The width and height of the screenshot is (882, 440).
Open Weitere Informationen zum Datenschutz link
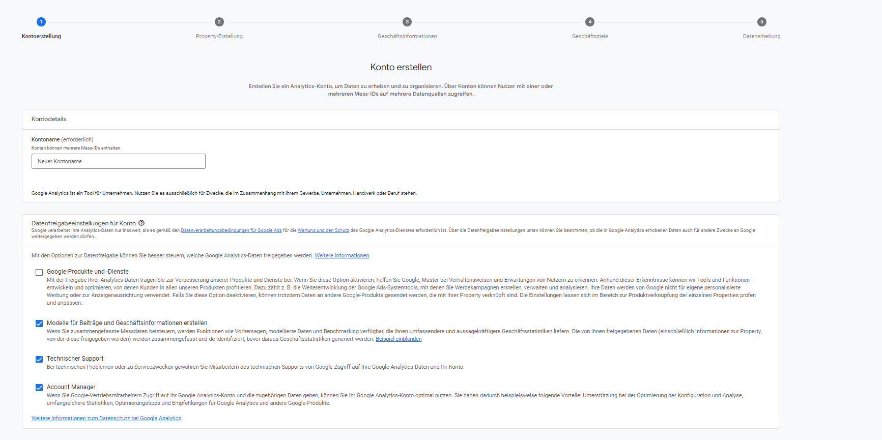[106, 418]
